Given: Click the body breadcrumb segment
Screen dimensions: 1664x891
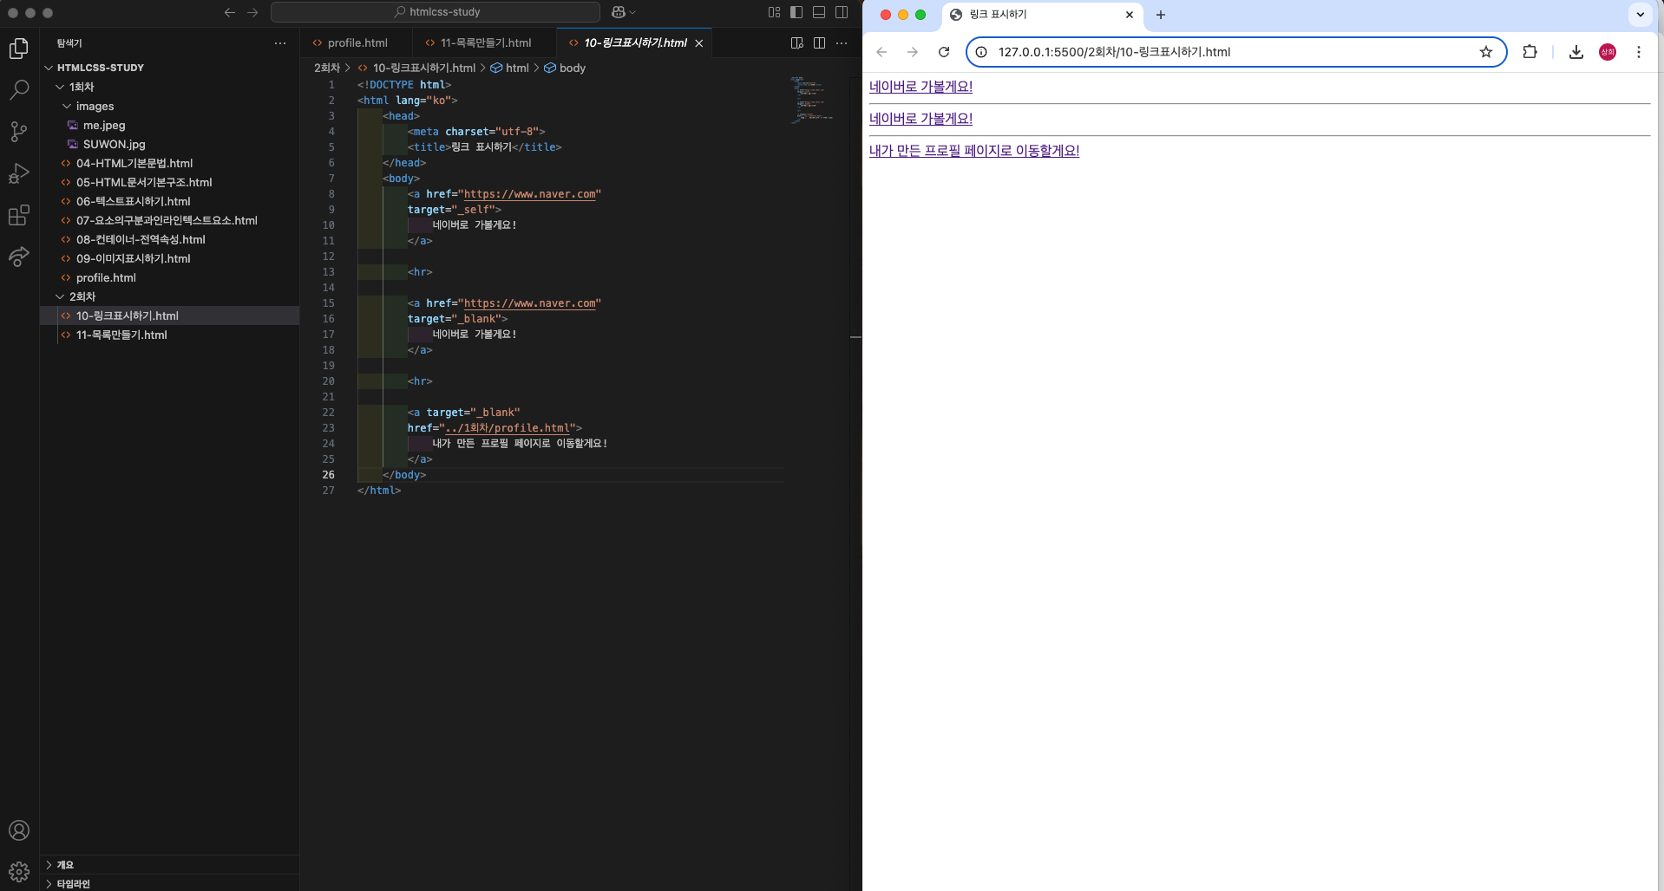Looking at the screenshot, I should click(x=565, y=68).
